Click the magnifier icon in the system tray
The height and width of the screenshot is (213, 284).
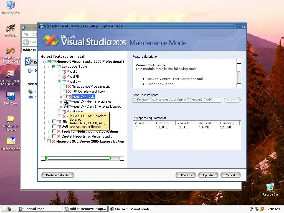point(262,209)
